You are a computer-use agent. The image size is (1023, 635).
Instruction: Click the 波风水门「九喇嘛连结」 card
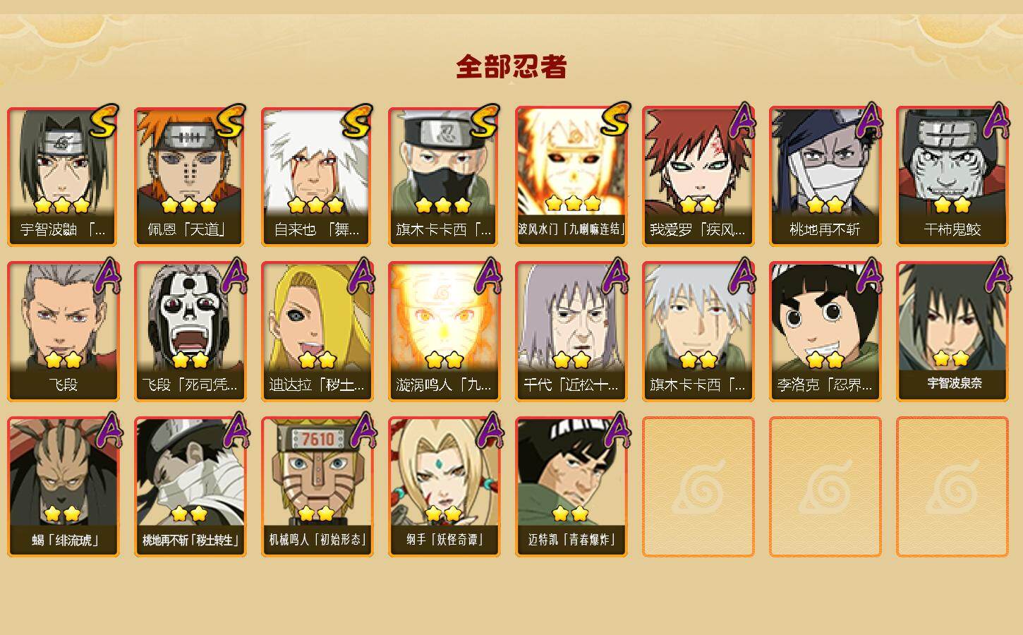point(571,176)
